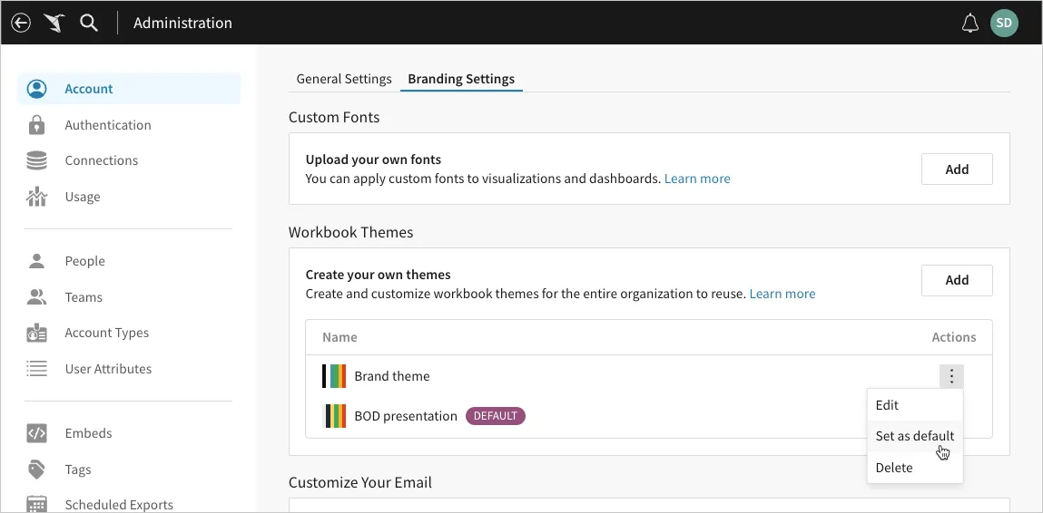1043x513 pixels.
Task: Open the Teams sidebar label
Action: pos(84,297)
